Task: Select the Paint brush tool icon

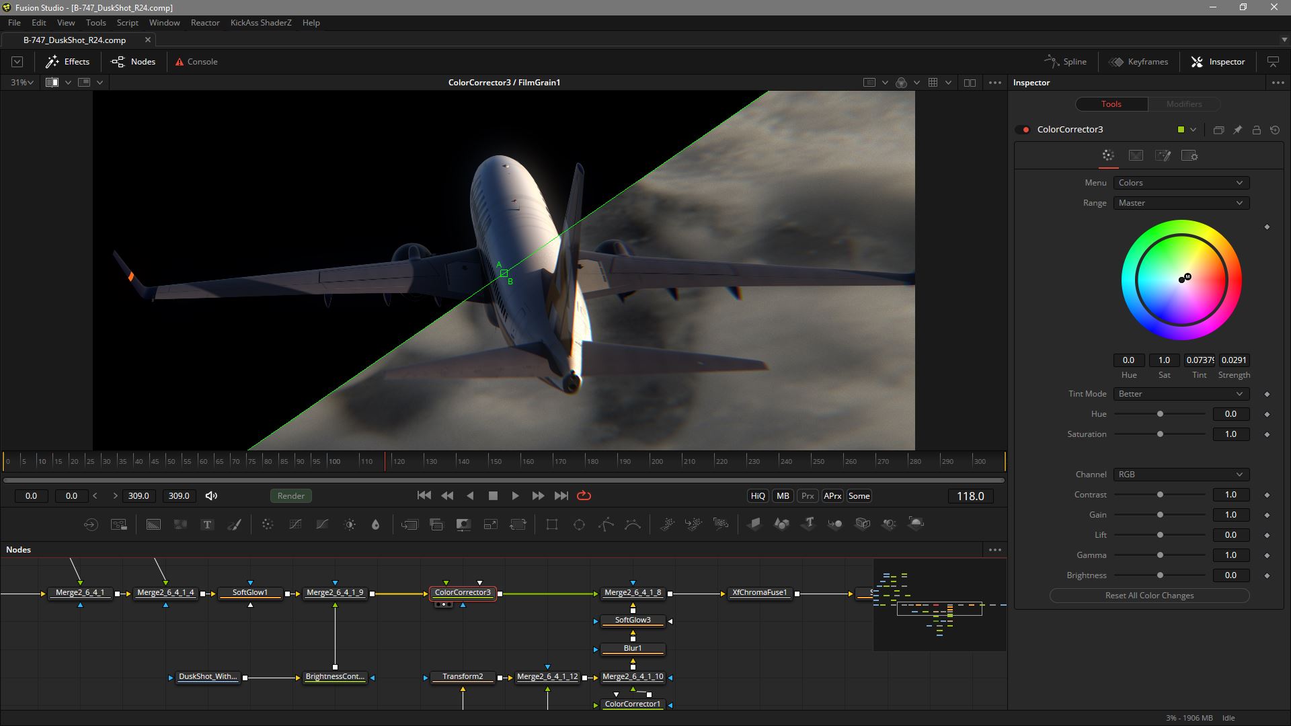Action: [x=234, y=524]
